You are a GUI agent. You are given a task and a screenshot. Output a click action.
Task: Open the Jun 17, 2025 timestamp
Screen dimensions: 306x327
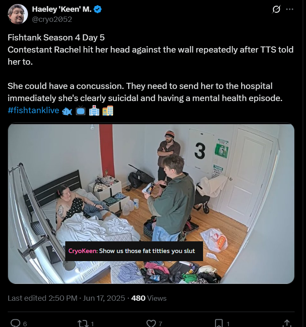point(104,298)
